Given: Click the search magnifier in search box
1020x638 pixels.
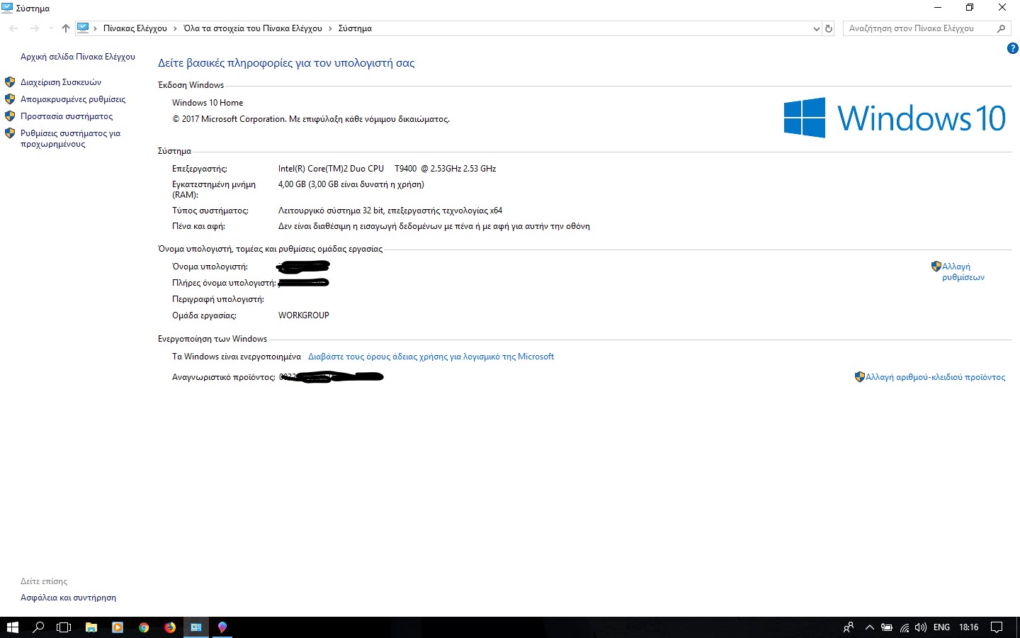Looking at the screenshot, I should (1001, 28).
